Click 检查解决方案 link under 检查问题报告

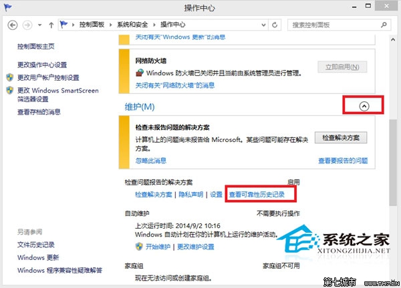[x=154, y=195]
